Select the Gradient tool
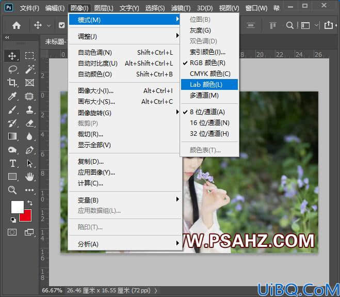The image size is (340, 297). (12, 136)
